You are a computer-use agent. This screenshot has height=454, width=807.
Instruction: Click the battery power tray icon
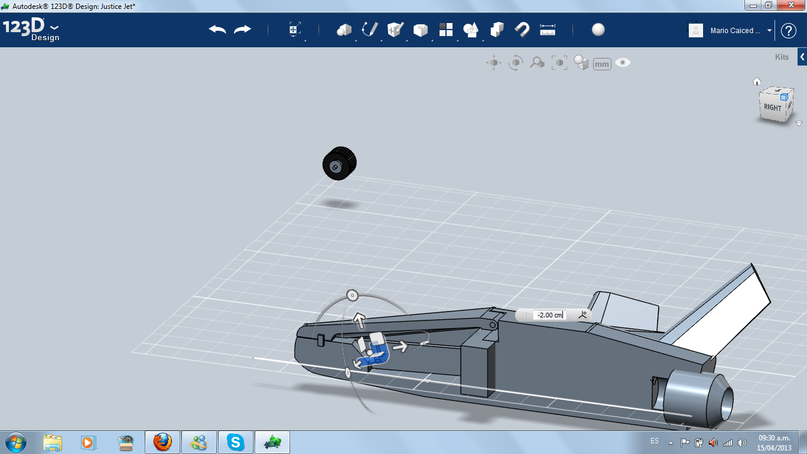tap(699, 442)
